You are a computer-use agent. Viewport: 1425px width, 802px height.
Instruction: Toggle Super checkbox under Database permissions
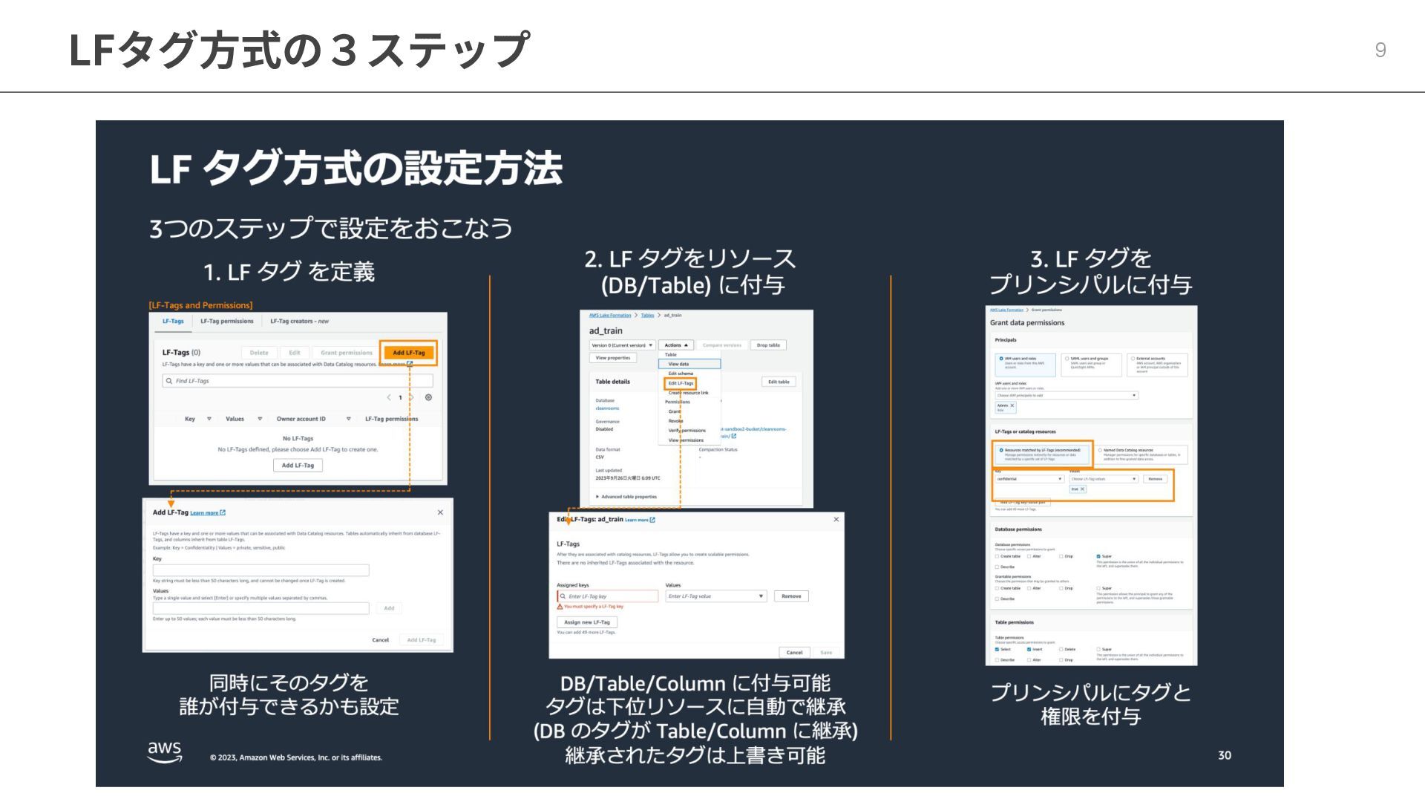1098,556
